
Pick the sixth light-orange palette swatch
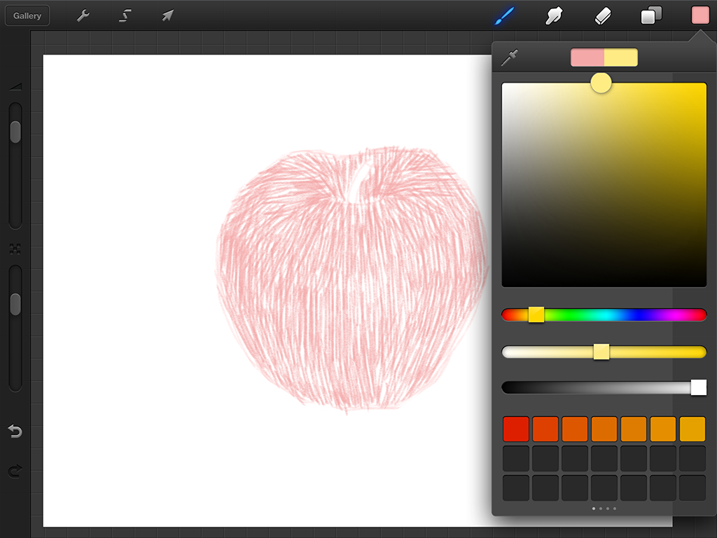663,429
